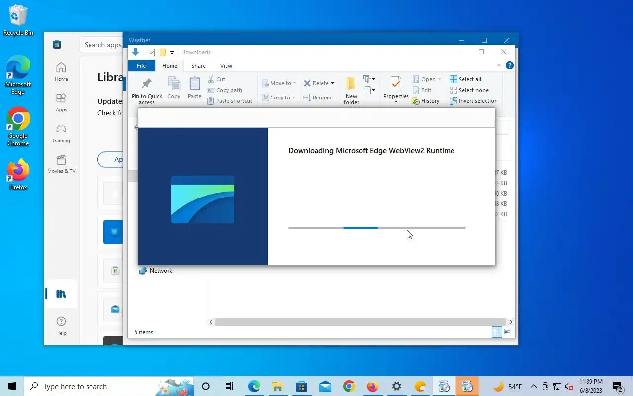
Task: Click the taskbar search box
Action: pyautogui.click(x=109, y=386)
